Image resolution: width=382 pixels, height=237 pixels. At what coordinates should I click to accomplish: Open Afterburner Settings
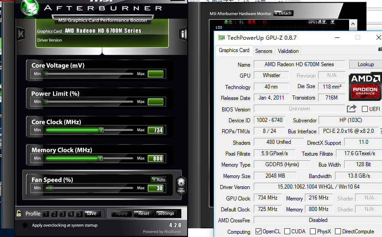tap(166, 214)
